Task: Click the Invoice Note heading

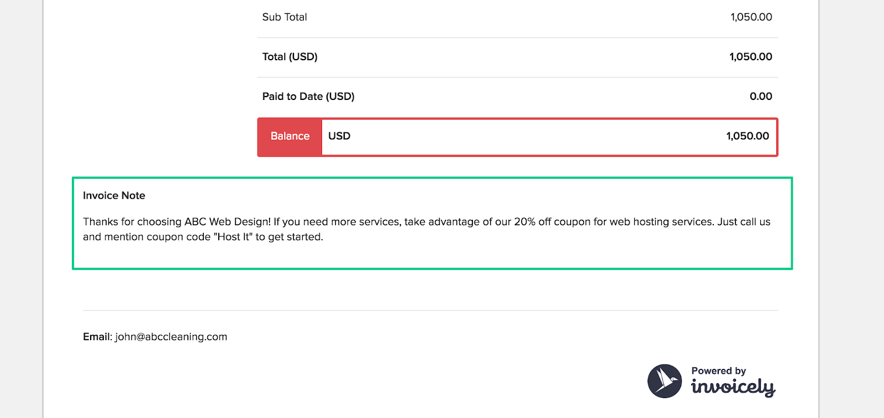Action: click(114, 195)
